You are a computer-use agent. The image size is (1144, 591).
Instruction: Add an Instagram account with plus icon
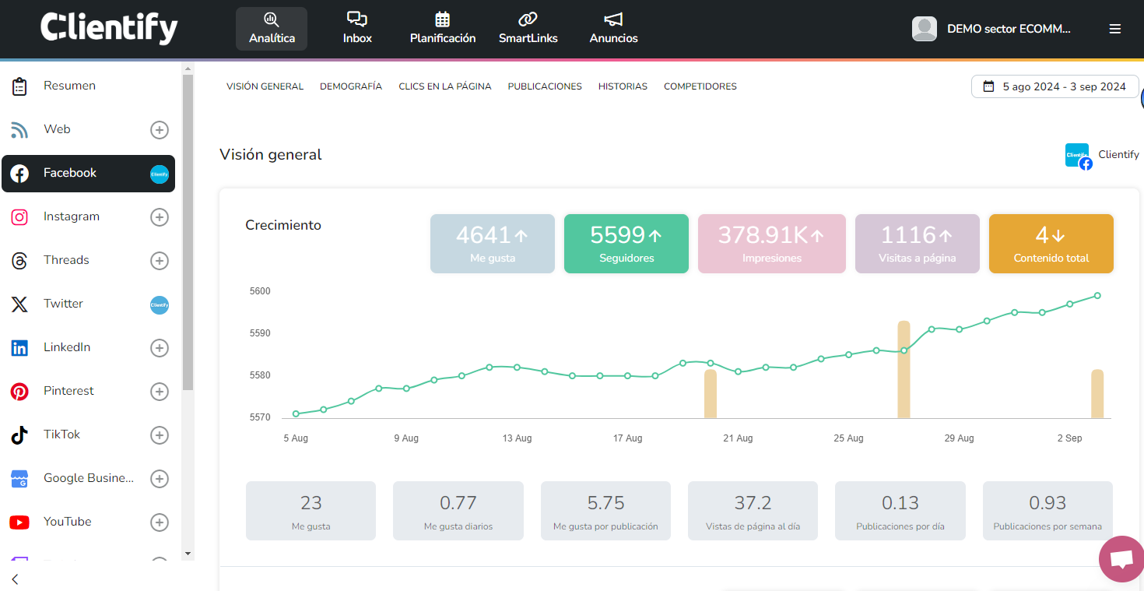(x=160, y=217)
